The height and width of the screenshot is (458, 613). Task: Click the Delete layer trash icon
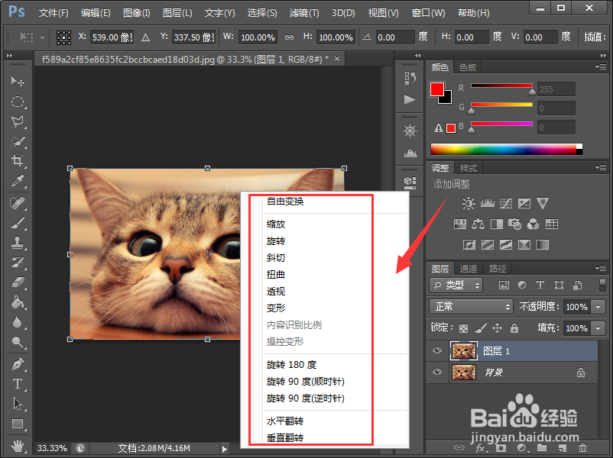[x=582, y=448]
